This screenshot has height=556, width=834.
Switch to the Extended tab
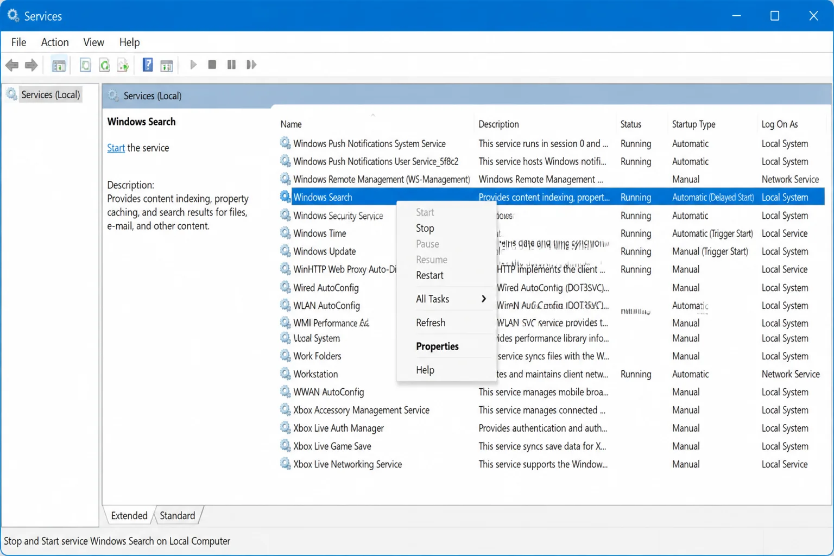pyautogui.click(x=129, y=515)
